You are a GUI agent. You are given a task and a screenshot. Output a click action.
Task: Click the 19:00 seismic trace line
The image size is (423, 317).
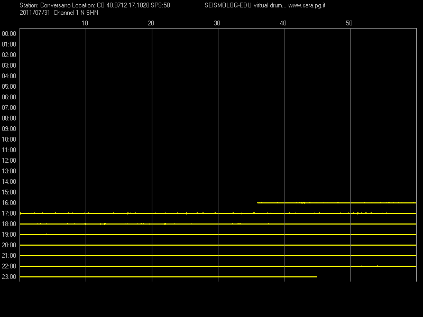tap(218, 235)
